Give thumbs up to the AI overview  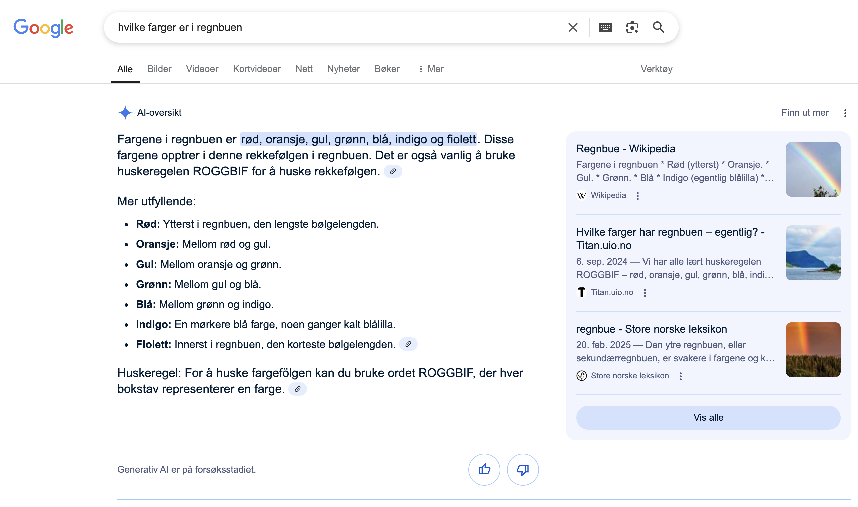point(484,469)
